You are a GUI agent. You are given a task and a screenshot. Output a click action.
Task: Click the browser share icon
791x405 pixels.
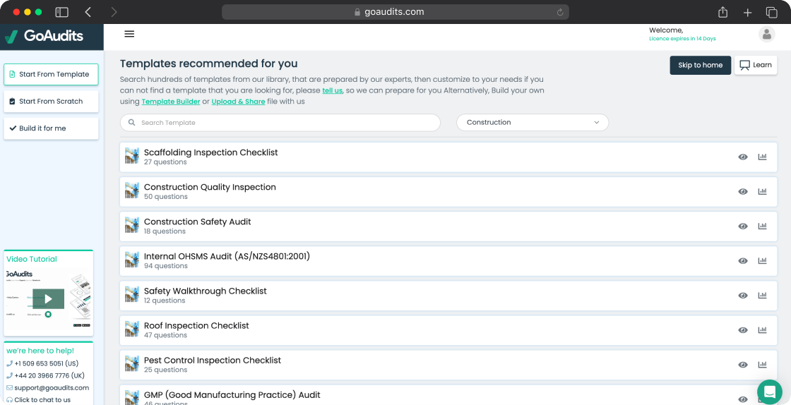pos(723,12)
